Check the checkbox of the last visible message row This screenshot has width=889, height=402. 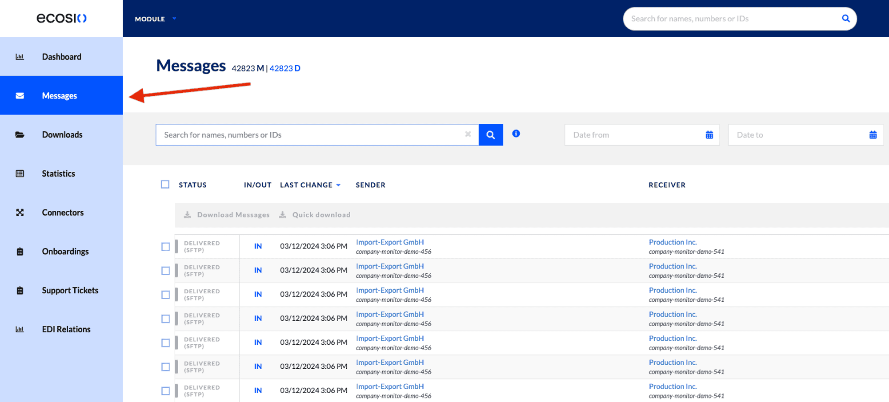(x=165, y=391)
